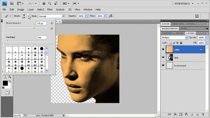Enable the airbrush option

(x=111, y=16)
